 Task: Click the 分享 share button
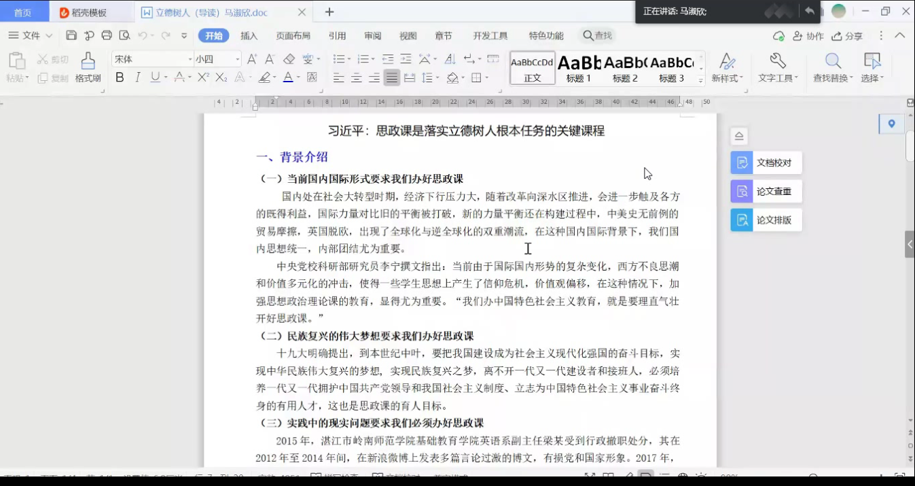848,36
